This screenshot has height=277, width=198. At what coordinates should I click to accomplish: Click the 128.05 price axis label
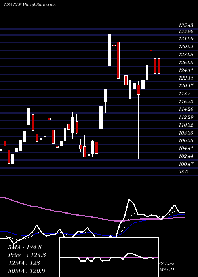pos(186,55)
